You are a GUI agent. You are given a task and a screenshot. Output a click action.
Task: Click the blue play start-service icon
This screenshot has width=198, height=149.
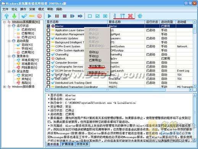tap(49, 16)
